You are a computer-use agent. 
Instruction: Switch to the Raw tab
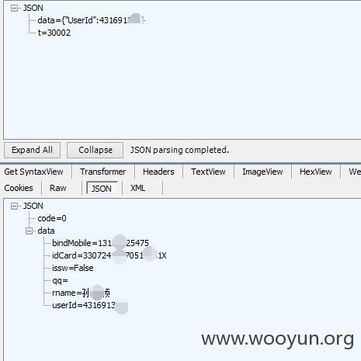pos(58,188)
